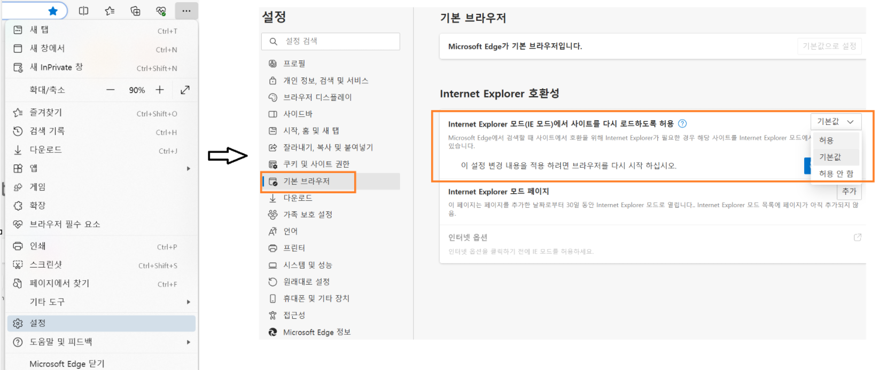Increase zoom with the plus button
Viewport: 879px width, 370px height.
point(160,90)
